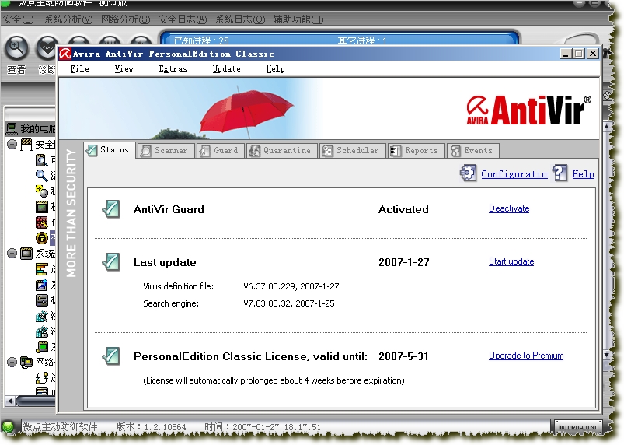624x445 pixels.
Task: Switch to the Quarantine tab
Action: coord(282,151)
